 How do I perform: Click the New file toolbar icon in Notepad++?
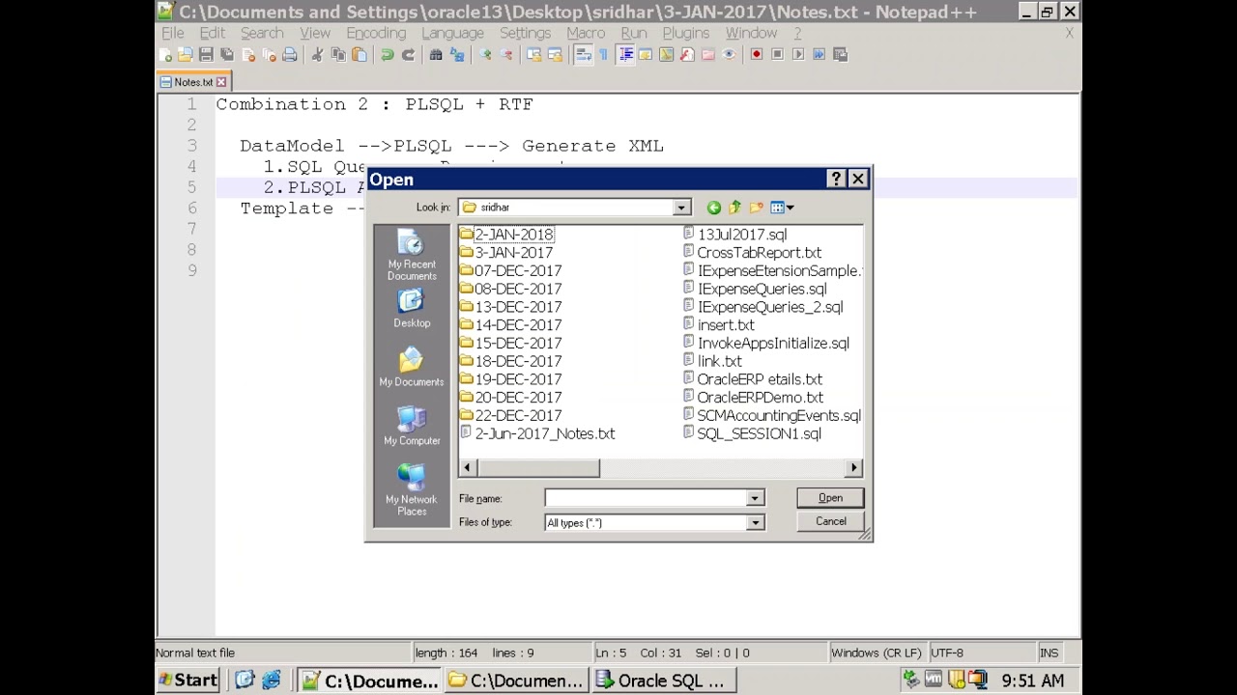[165, 55]
